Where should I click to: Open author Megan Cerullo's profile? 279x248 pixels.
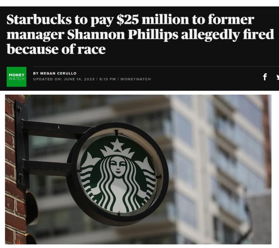click(x=58, y=73)
